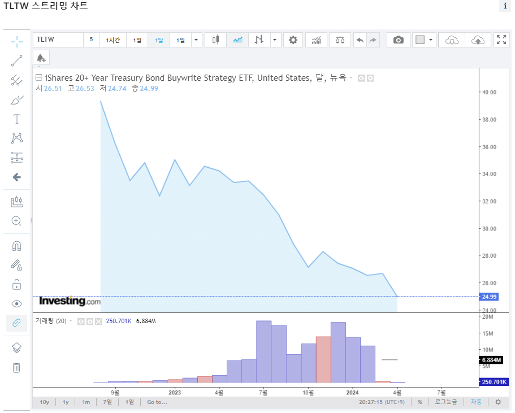Click the left back arrow icon
The image size is (515, 413).
click(x=17, y=177)
